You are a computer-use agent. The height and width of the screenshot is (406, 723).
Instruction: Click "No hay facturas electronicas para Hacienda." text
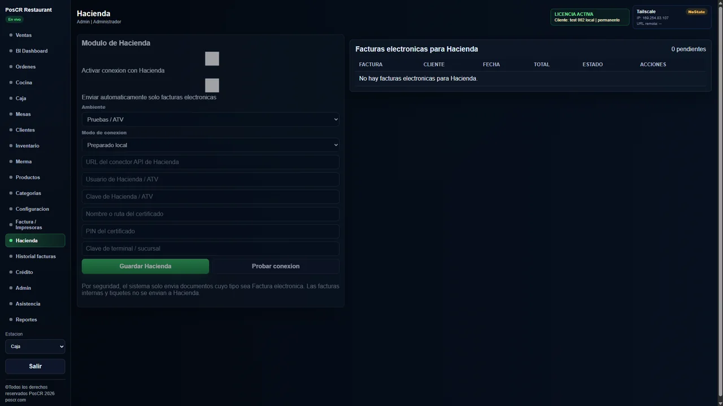[418, 78]
